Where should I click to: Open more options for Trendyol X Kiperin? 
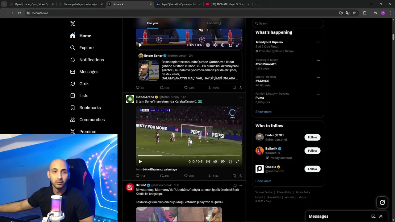318,42
